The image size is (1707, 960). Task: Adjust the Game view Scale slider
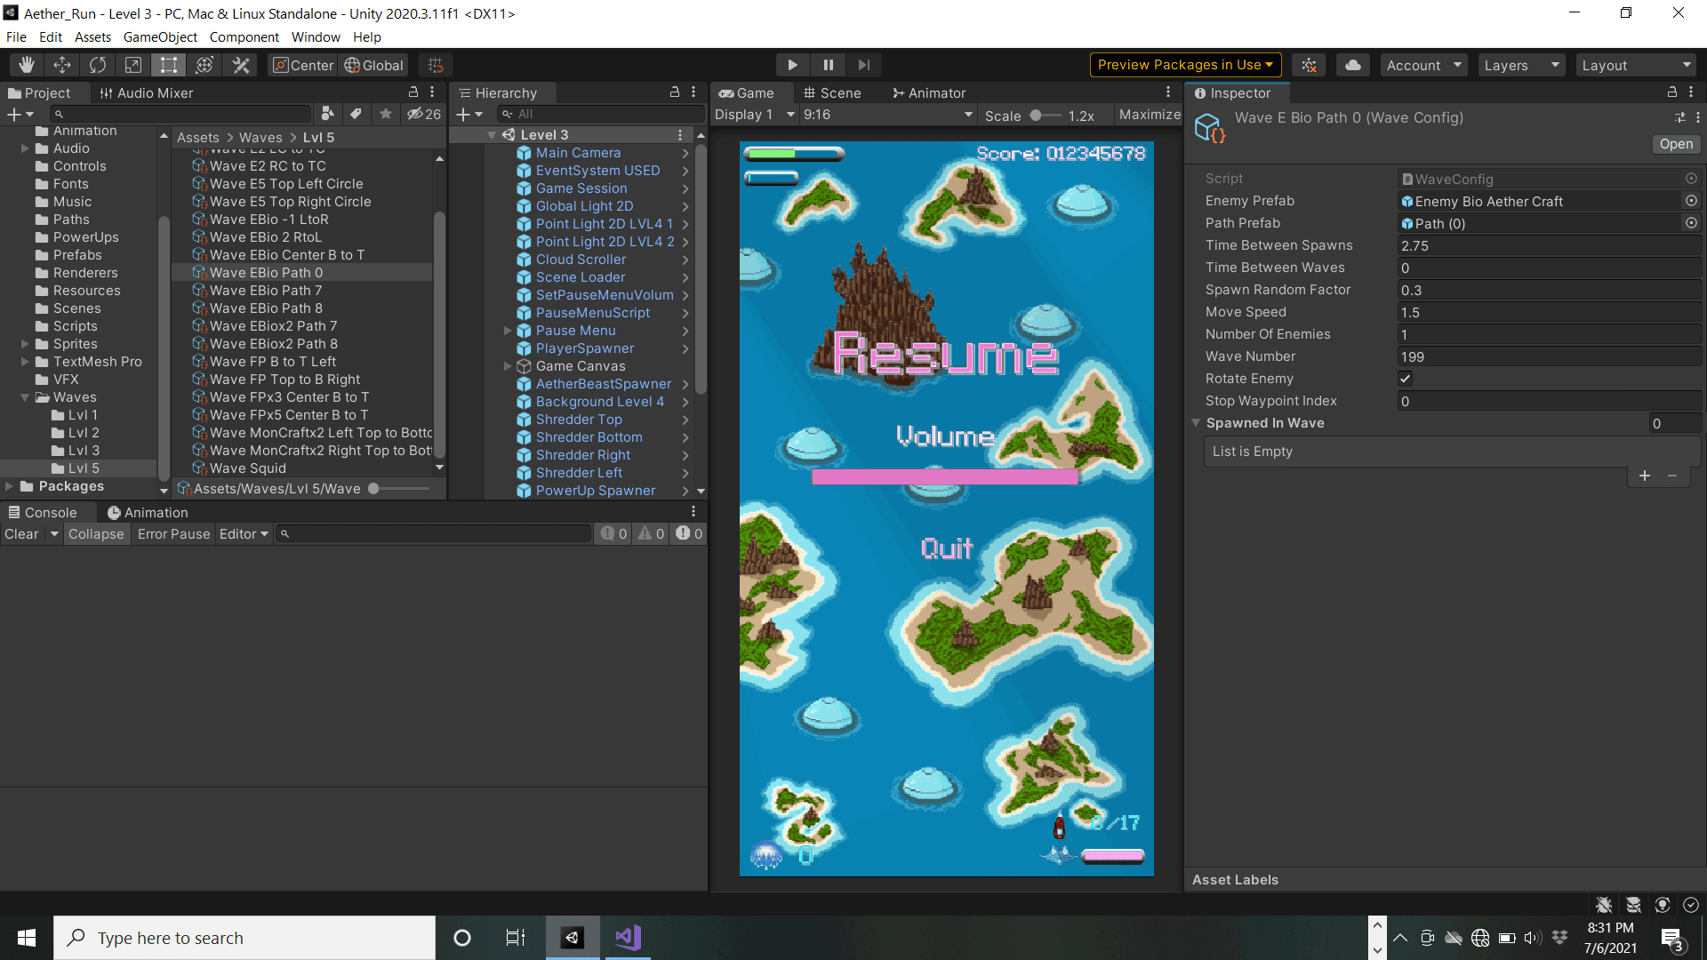[x=1037, y=115]
